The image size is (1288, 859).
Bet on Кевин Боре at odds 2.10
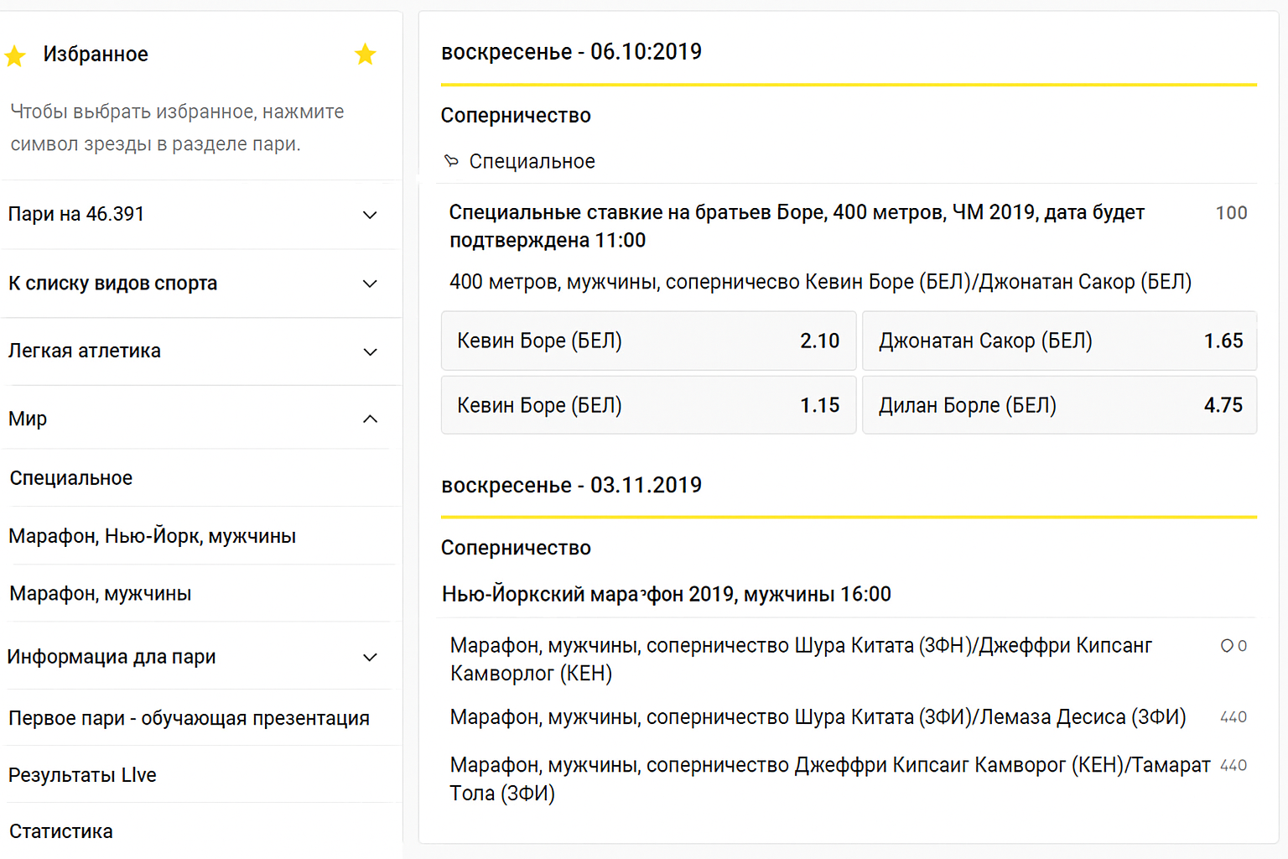648,341
